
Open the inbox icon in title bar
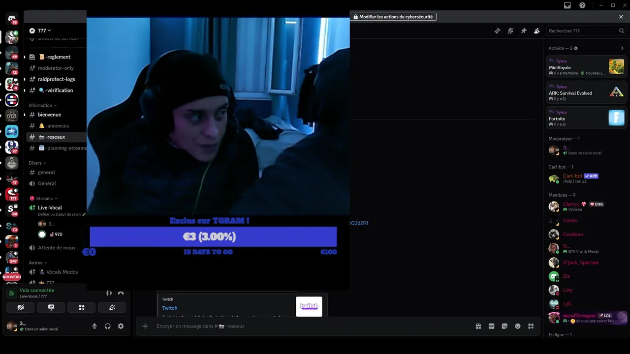click(x=567, y=5)
